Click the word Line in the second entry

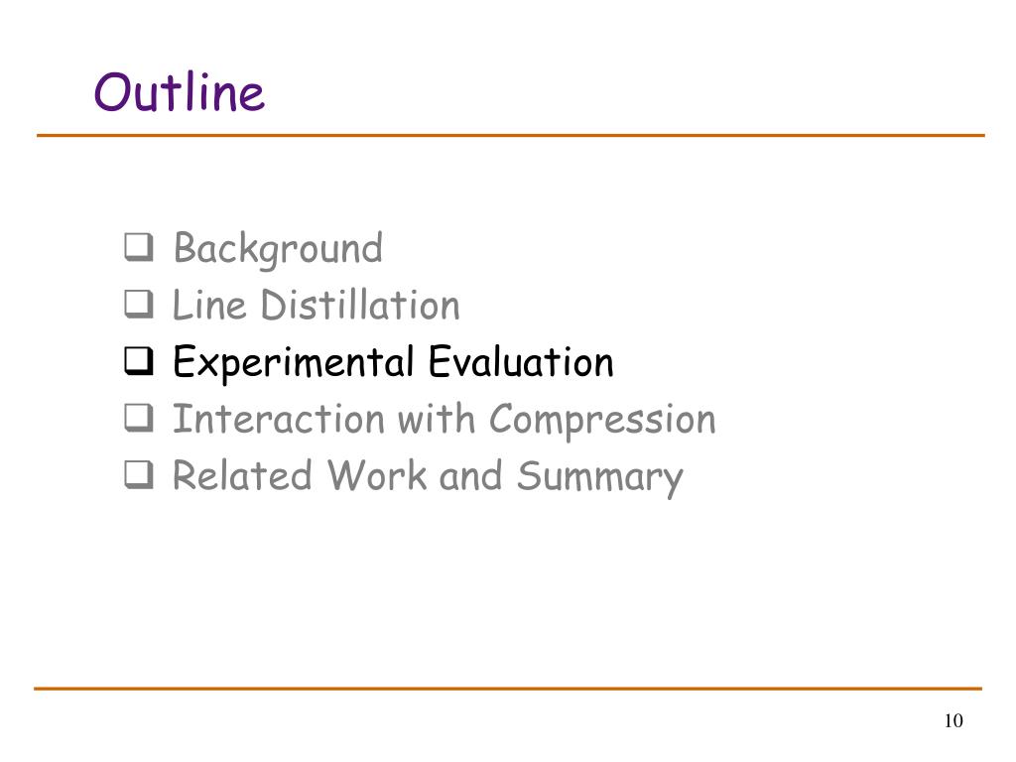coord(209,306)
